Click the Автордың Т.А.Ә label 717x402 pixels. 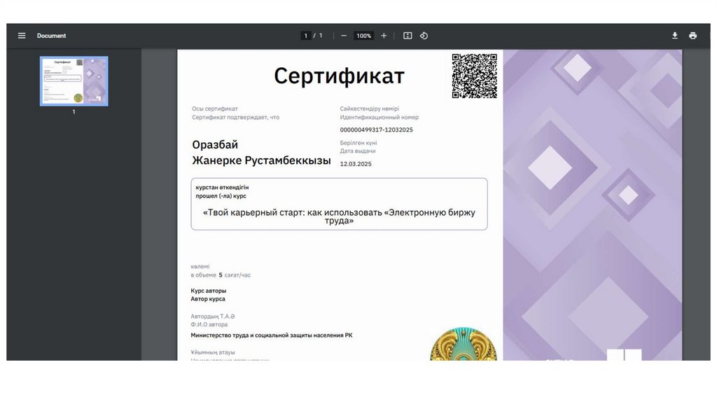pyautogui.click(x=213, y=316)
